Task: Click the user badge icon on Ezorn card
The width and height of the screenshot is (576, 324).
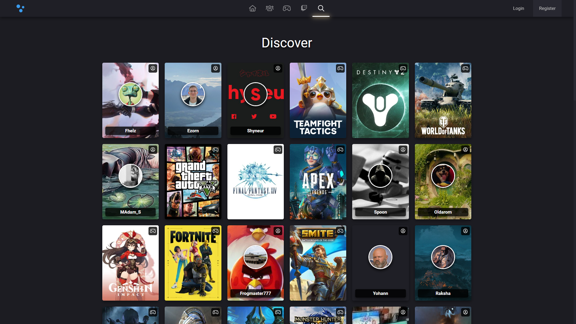Action: [x=215, y=68]
